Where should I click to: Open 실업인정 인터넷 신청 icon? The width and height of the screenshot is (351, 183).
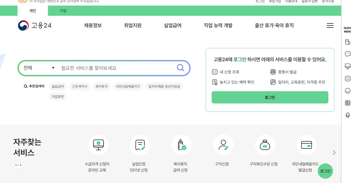[140, 145]
